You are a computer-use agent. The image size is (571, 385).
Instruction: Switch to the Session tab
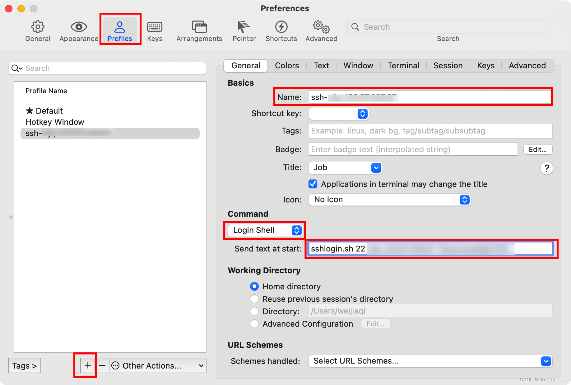[x=448, y=66]
